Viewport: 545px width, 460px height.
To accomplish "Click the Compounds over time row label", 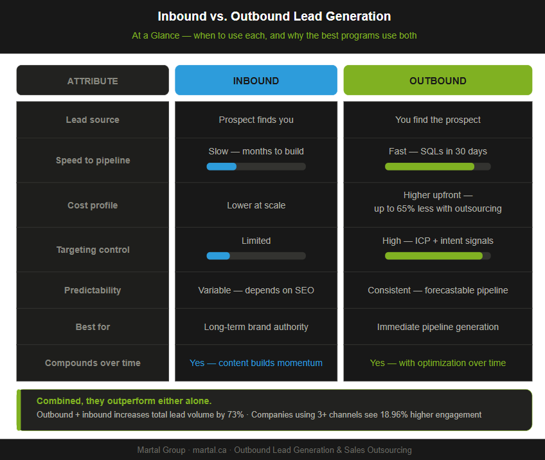I will pyautogui.click(x=93, y=363).
